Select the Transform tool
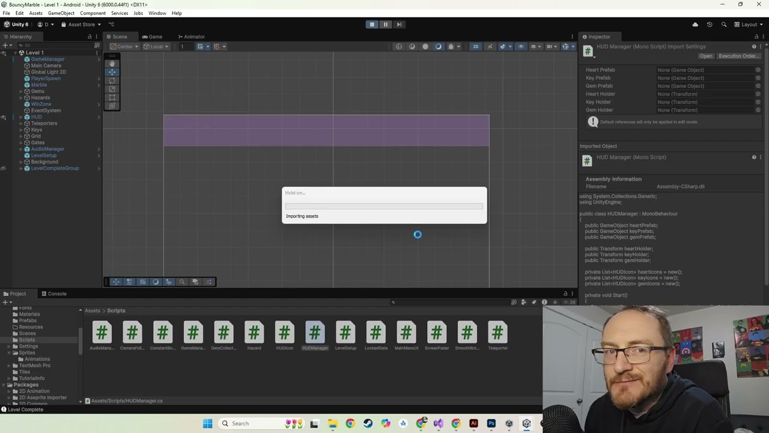This screenshot has width=769, height=433. [112, 105]
